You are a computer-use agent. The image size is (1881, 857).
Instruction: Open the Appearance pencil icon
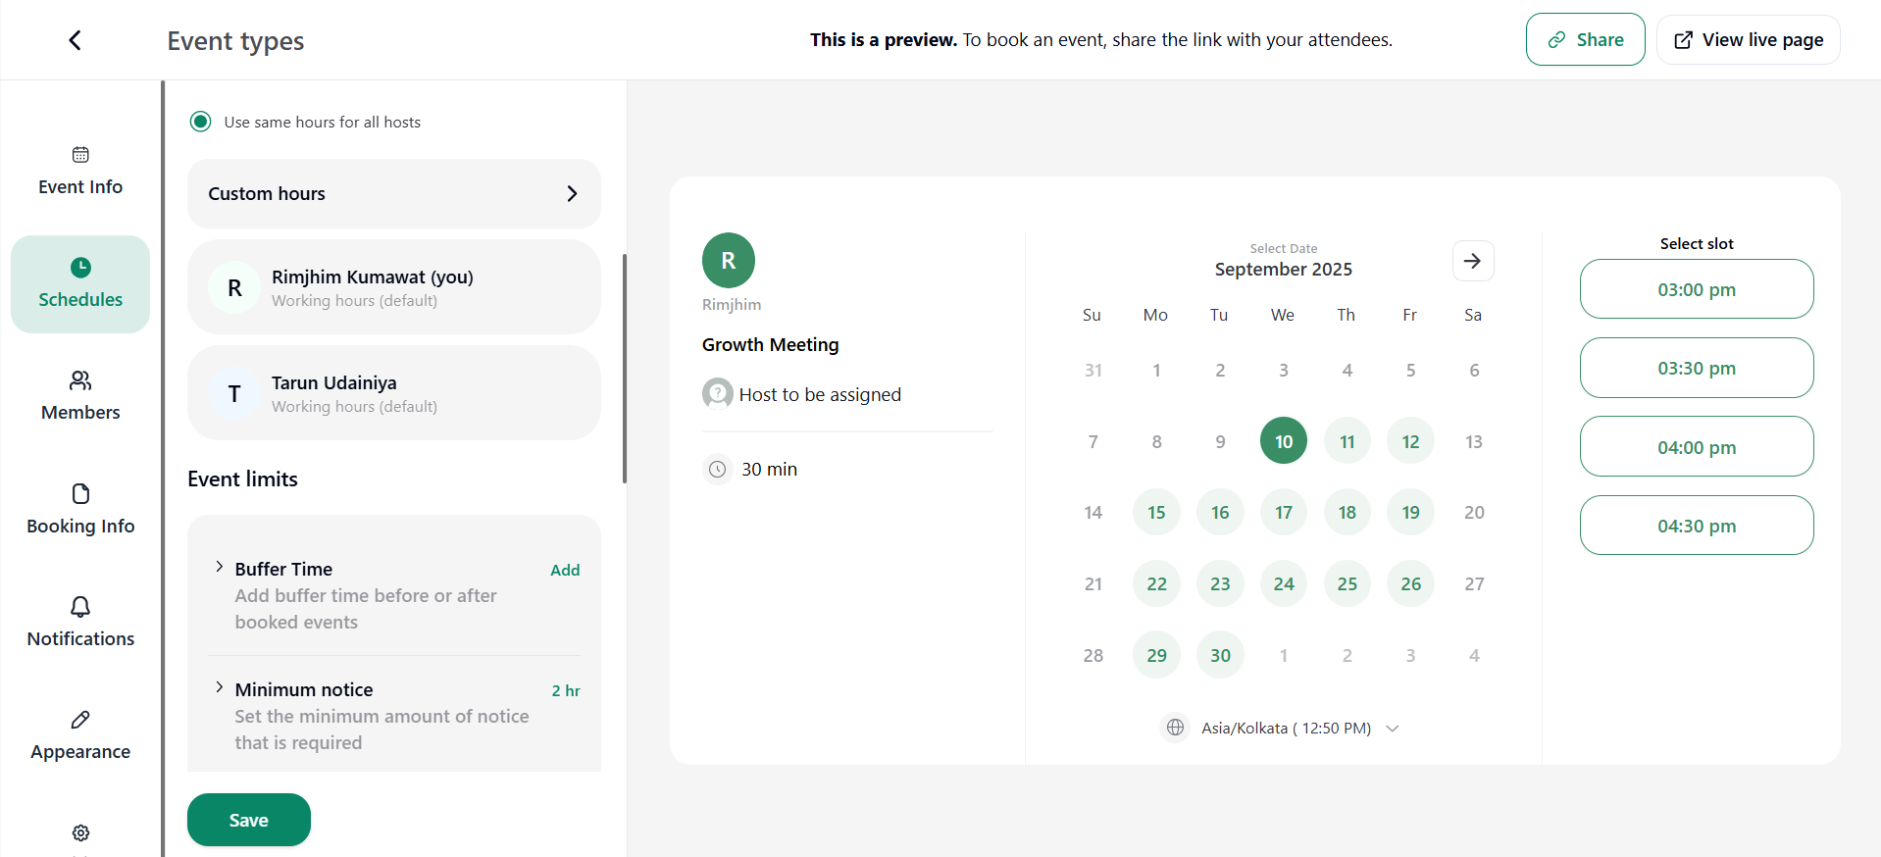coord(80,720)
